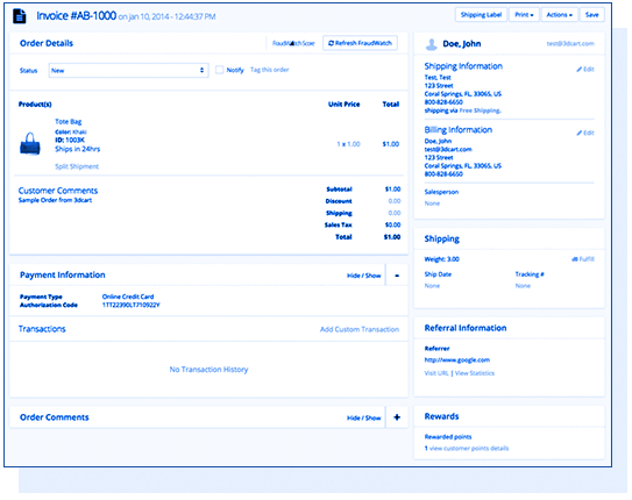The width and height of the screenshot is (632, 500).
Task: Click the Split Shipment link
Action: [77, 167]
